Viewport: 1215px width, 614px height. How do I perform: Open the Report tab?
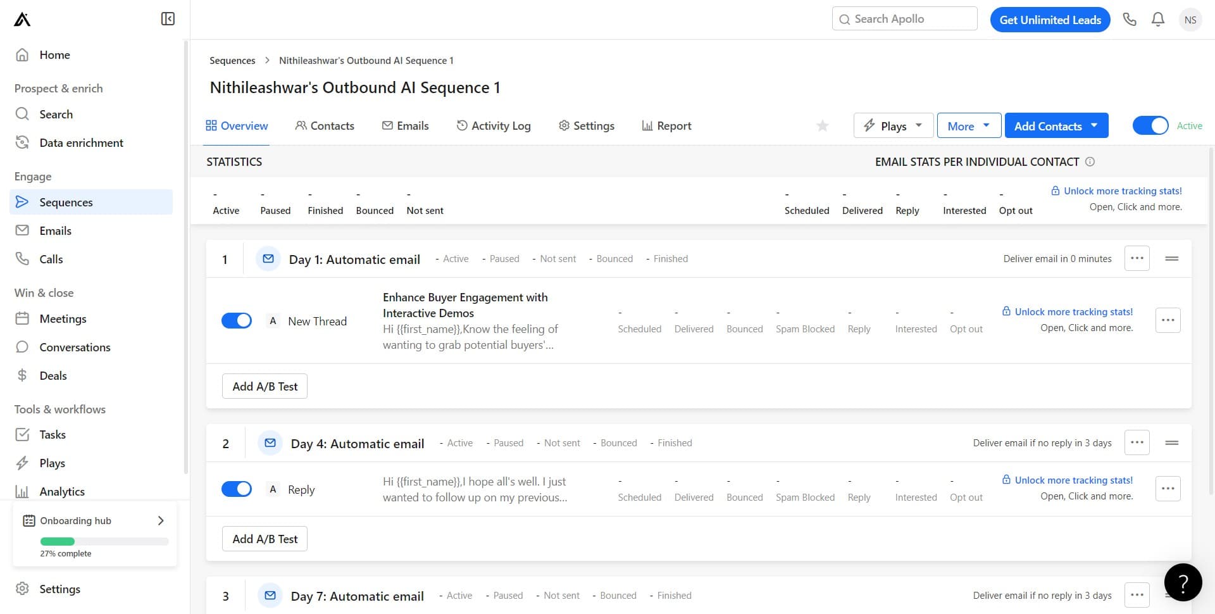666,126
